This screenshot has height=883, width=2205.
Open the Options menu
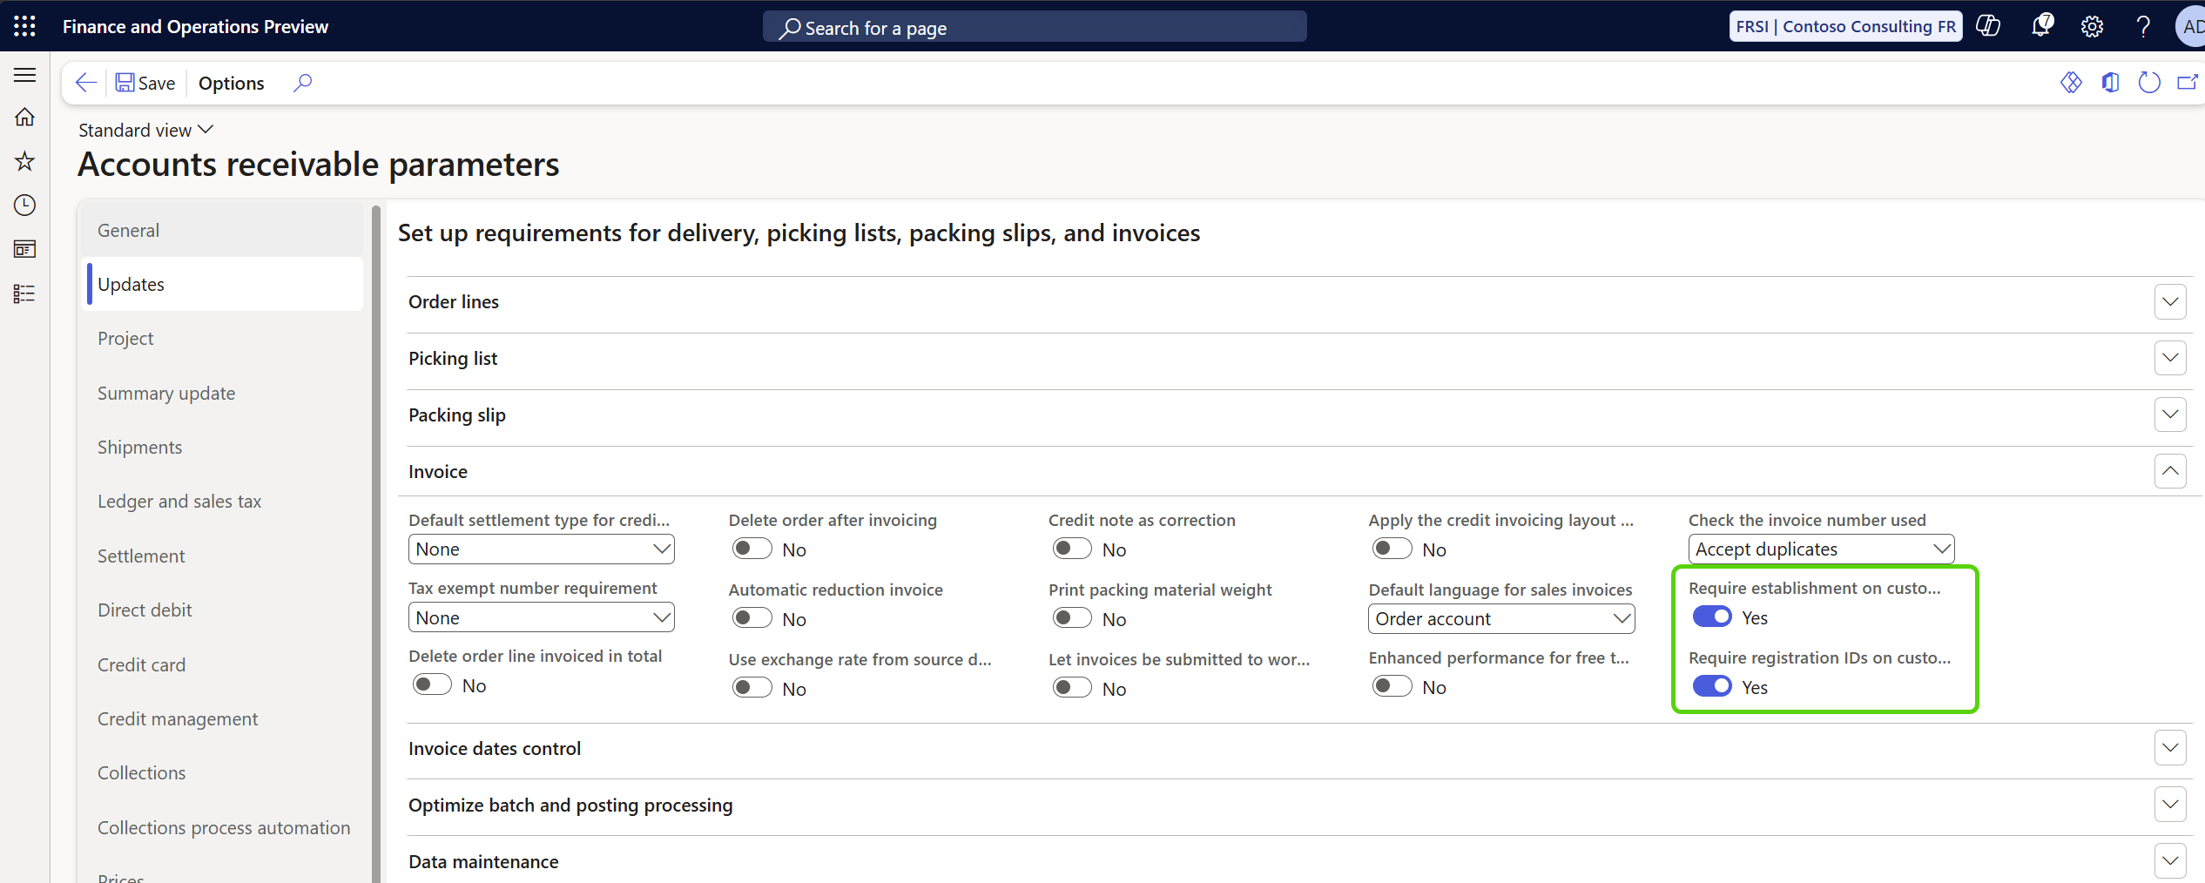(x=232, y=83)
